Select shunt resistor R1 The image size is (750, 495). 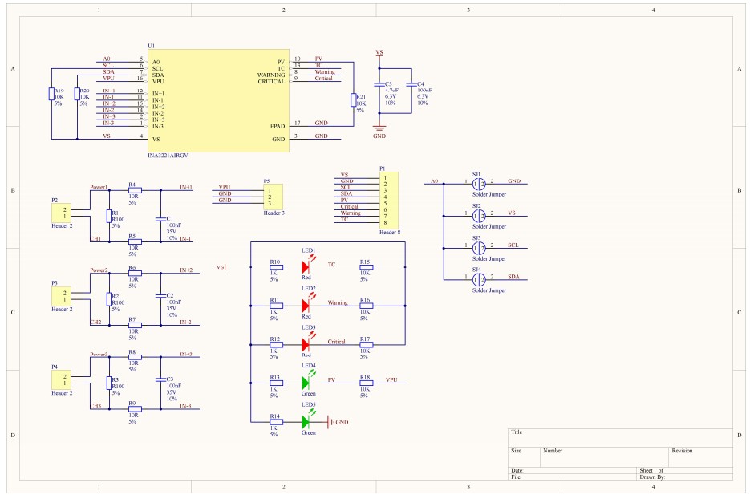click(109, 216)
